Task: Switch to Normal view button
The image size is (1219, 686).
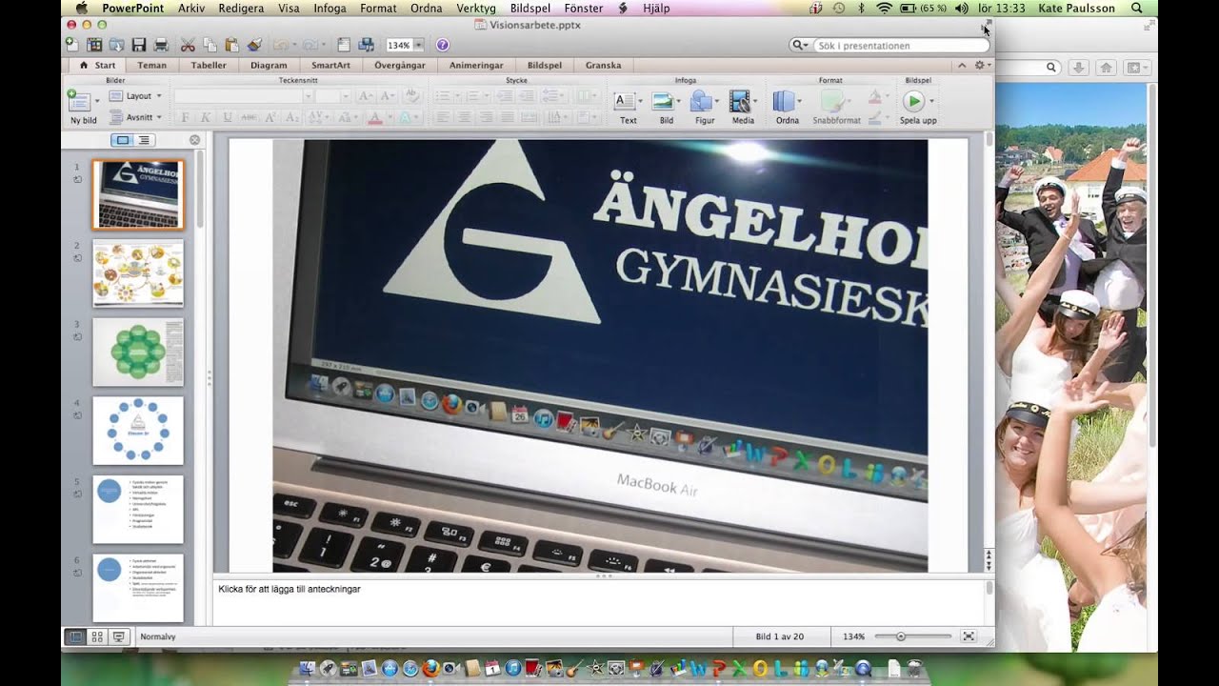Action: tap(74, 636)
